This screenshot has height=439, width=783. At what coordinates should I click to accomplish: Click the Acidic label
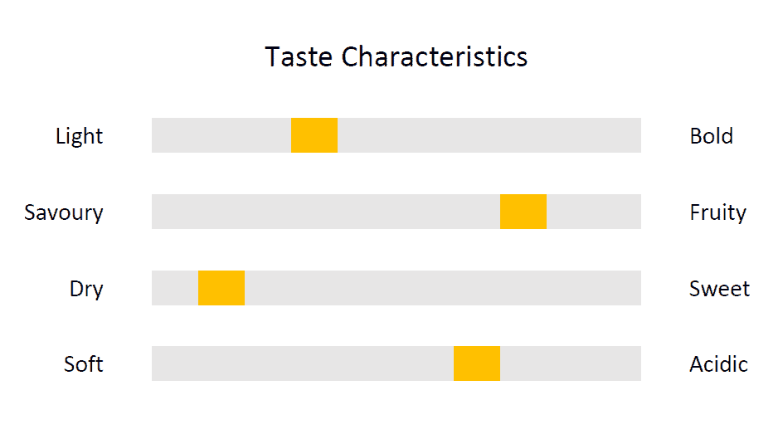tap(718, 364)
